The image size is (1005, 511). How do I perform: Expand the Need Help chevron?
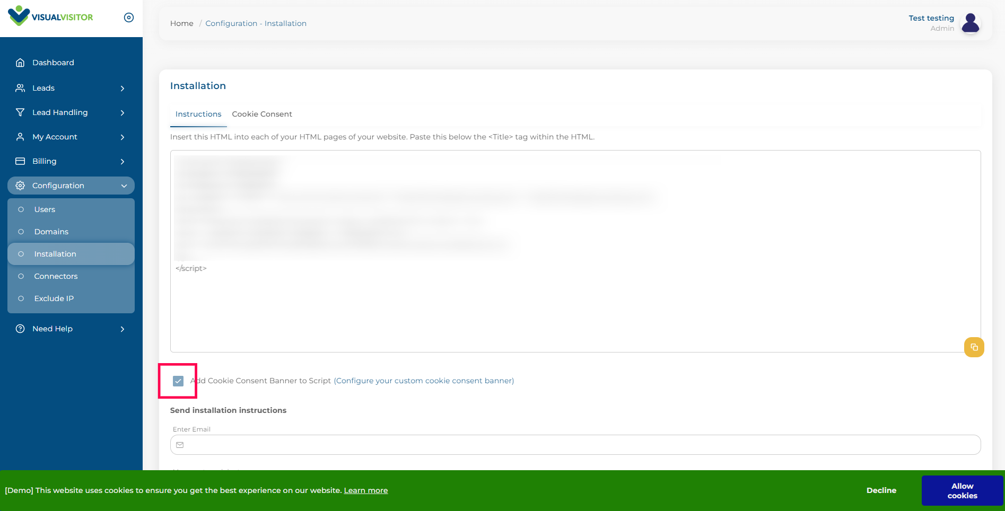[x=123, y=329]
